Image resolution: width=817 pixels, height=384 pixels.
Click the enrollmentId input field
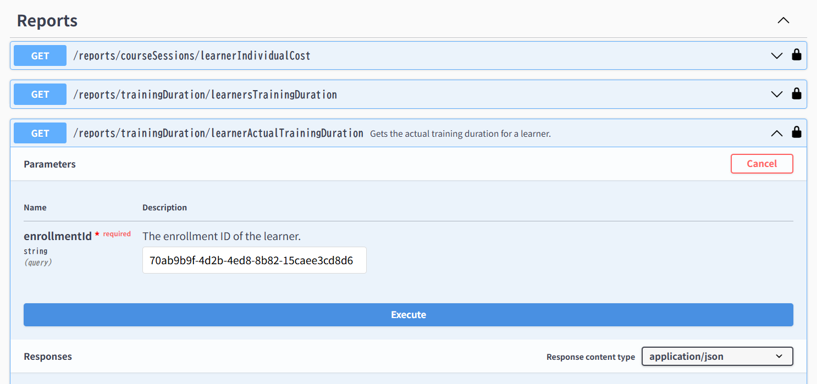255,260
